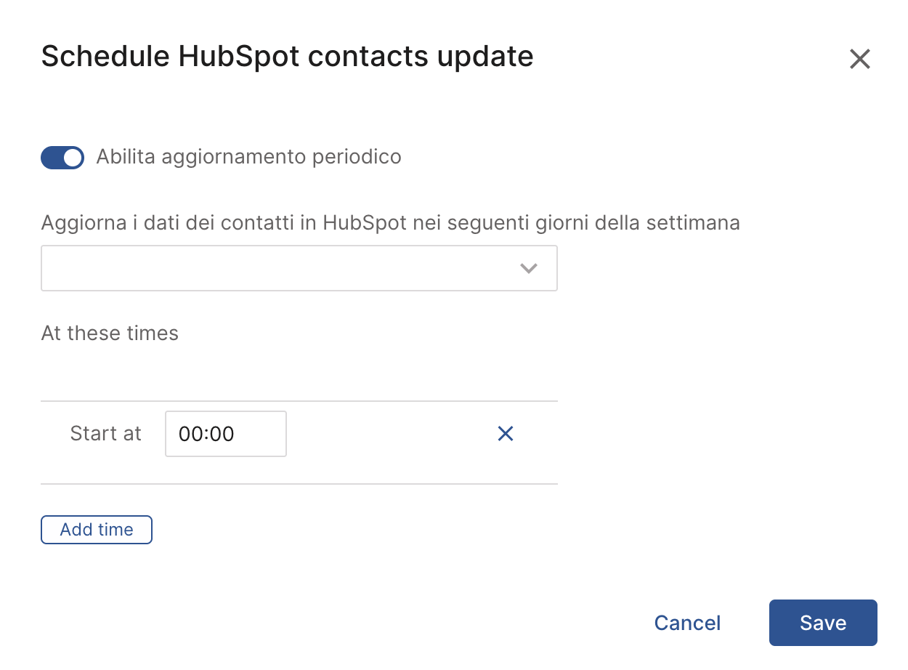Focus the 00:00 time input box
908x670 pixels.
pos(225,434)
